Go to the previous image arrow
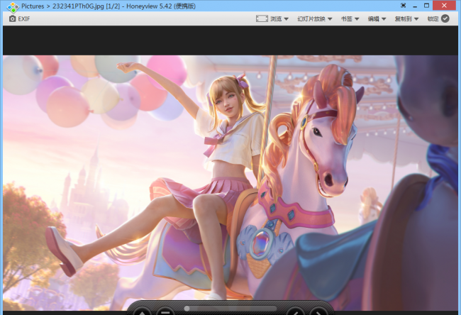Screen dimensions: 461x315 (x=295, y=312)
